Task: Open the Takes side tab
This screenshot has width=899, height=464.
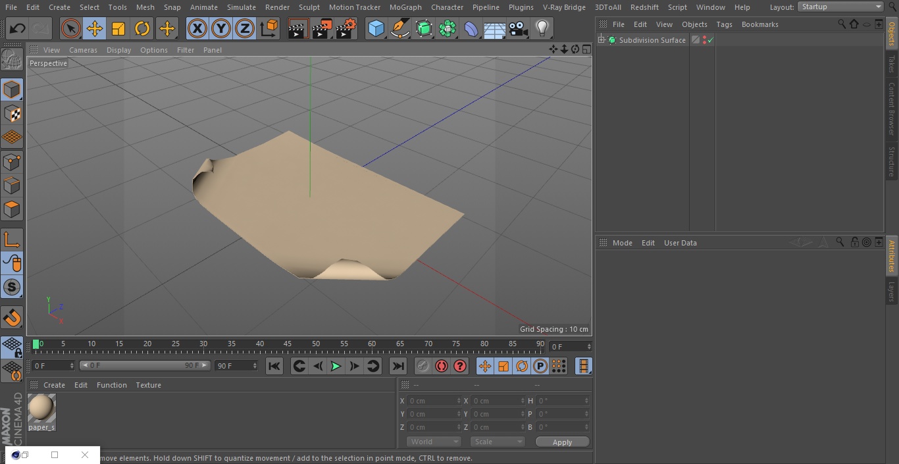Action: (892, 64)
